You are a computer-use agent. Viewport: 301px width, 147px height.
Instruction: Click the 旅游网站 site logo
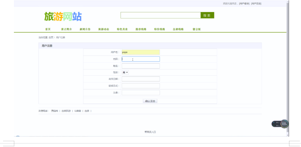click(63, 17)
